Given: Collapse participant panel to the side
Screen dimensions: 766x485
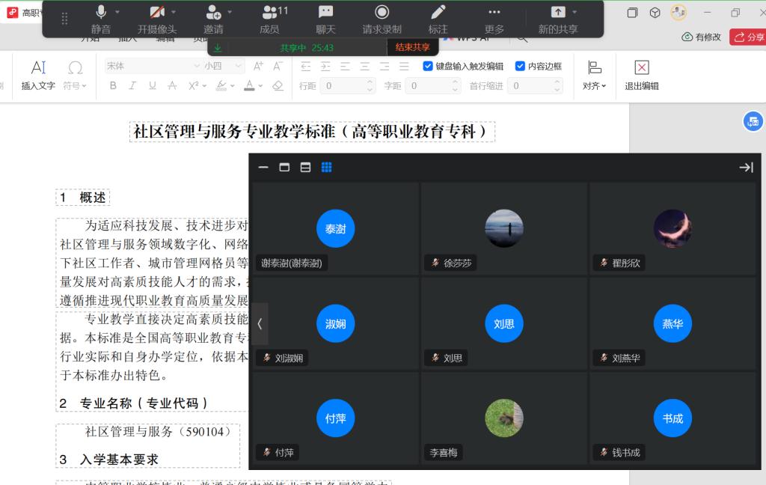Looking at the screenshot, I should [745, 167].
